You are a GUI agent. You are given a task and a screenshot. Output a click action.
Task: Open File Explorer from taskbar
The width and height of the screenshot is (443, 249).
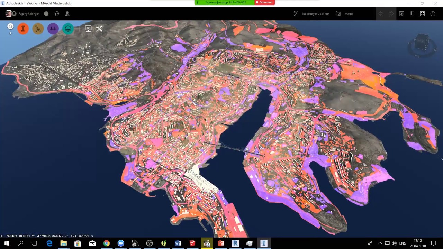pos(63,243)
